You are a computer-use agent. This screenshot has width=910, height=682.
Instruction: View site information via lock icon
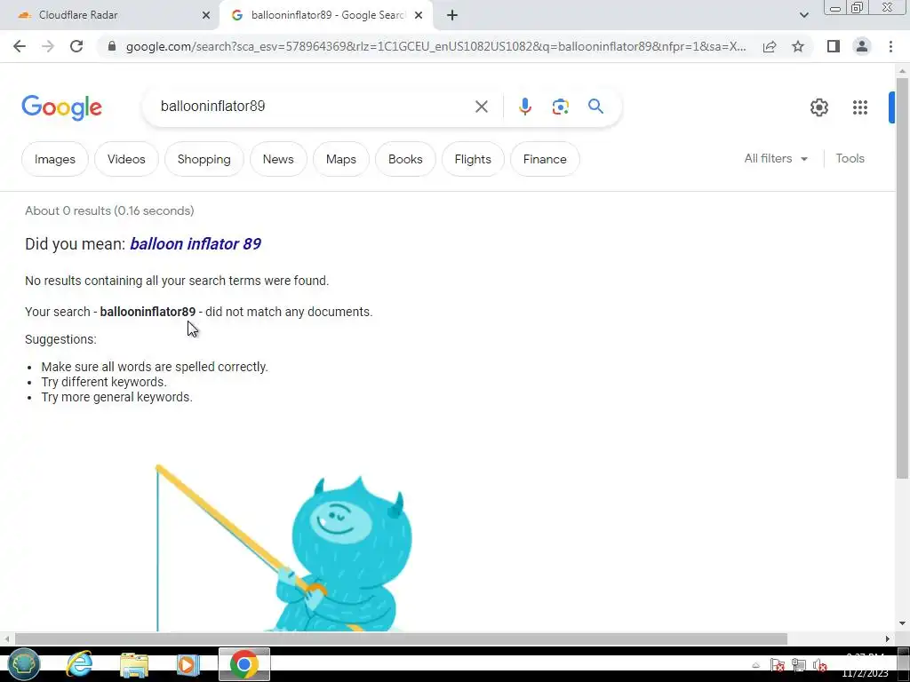(112, 46)
